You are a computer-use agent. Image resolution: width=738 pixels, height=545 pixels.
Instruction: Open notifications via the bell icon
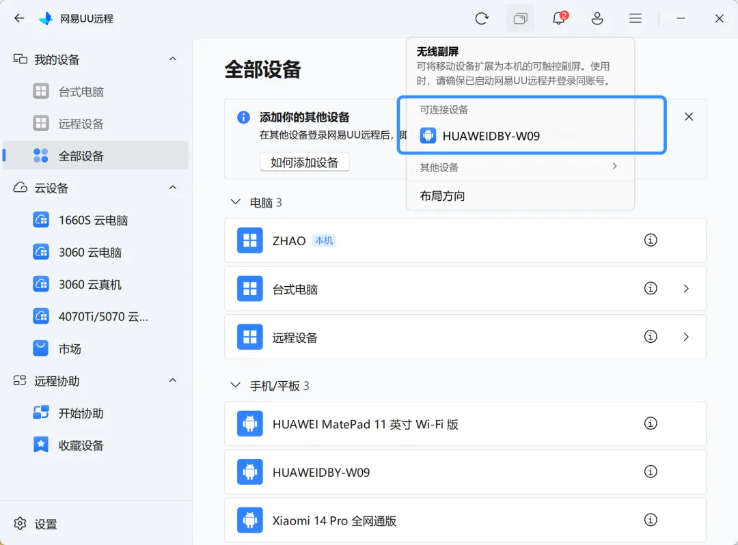558,18
